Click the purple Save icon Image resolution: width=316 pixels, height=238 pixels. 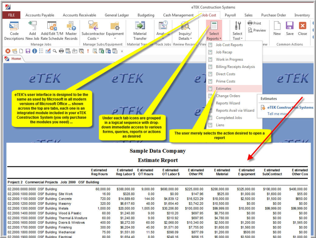[x=289, y=29]
